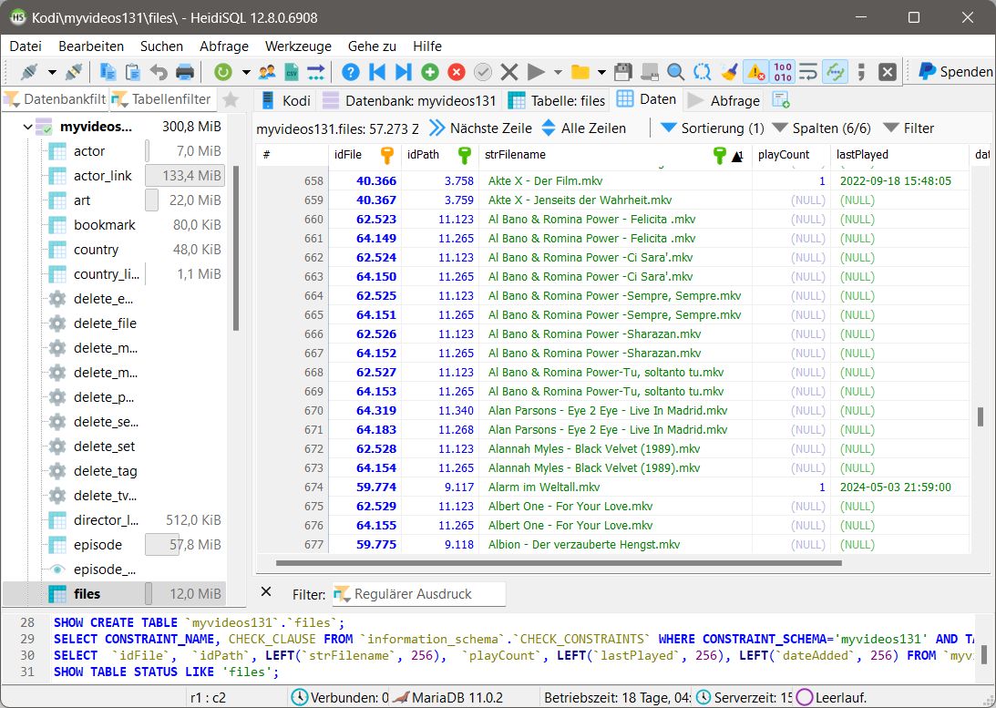This screenshot has width=996, height=708.
Task: Open the Datei menu
Action: click(26, 46)
